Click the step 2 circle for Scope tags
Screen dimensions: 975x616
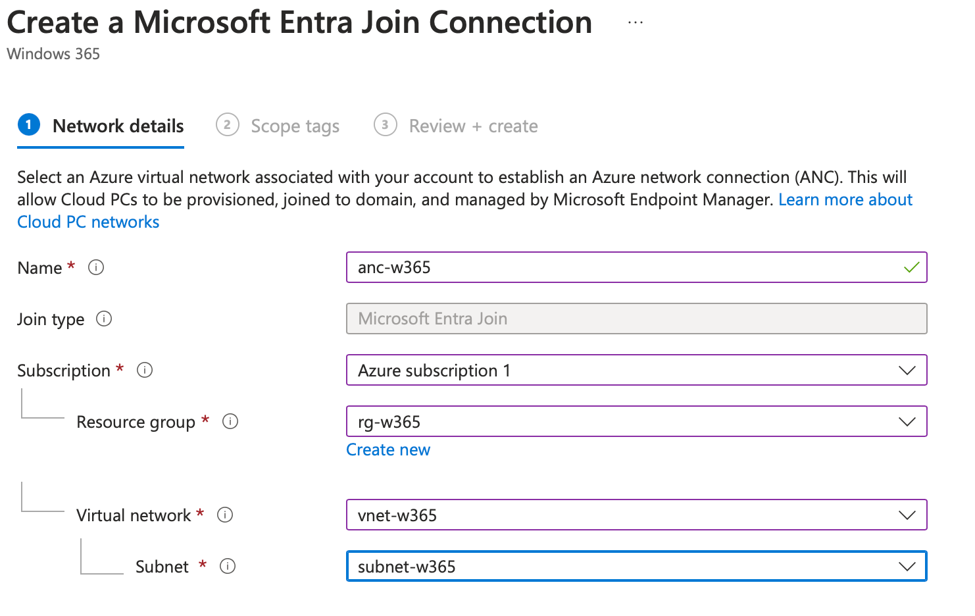pyautogui.click(x=228, y=125)
